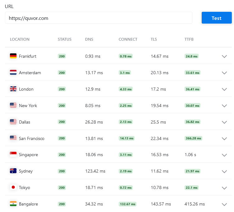Click the 200 status badge for Tokyo

62,187
